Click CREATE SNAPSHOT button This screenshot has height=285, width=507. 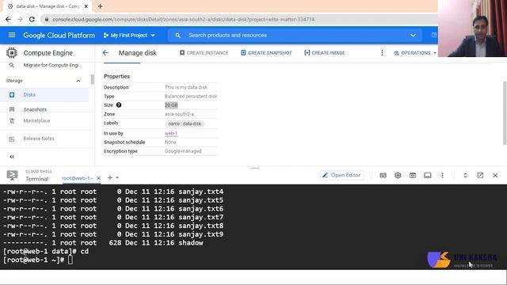(266, 53)
